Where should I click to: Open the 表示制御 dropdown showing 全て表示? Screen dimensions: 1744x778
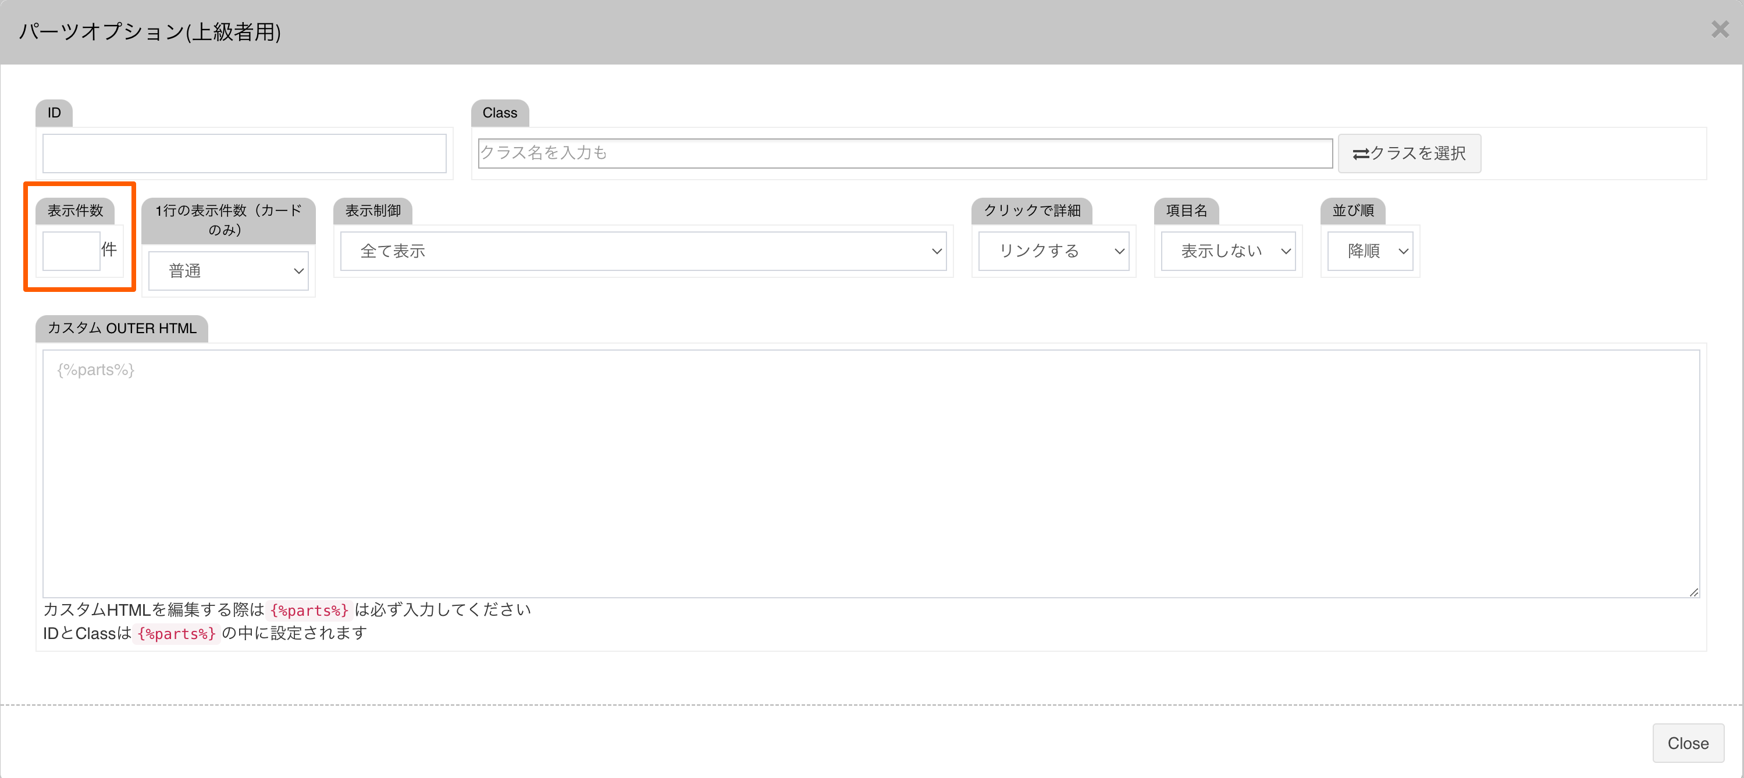point(643,251)
